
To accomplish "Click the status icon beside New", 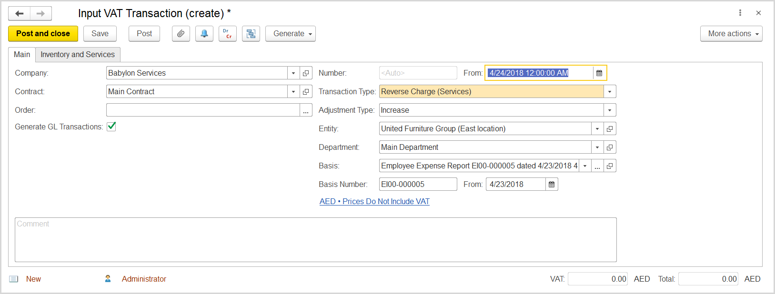I will coord(14,279).
